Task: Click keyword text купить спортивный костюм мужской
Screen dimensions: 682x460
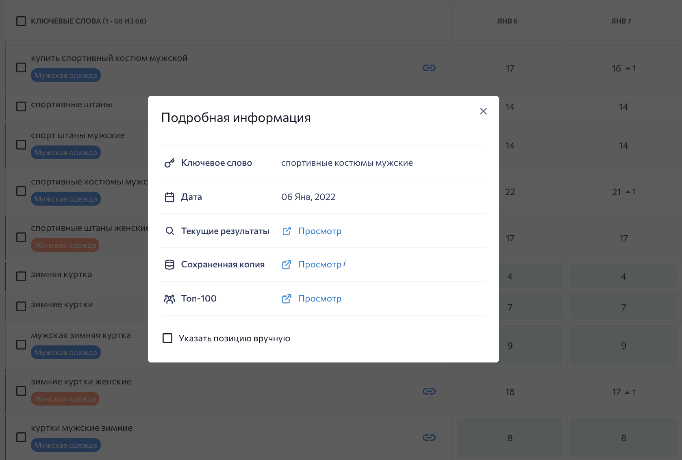Action: (109, 58)
